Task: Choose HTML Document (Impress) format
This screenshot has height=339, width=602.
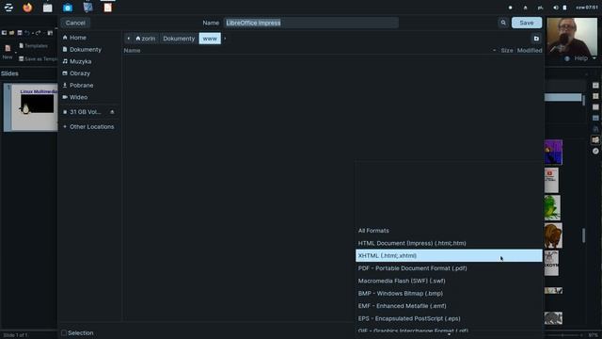Action: click(x=449, y=243)
